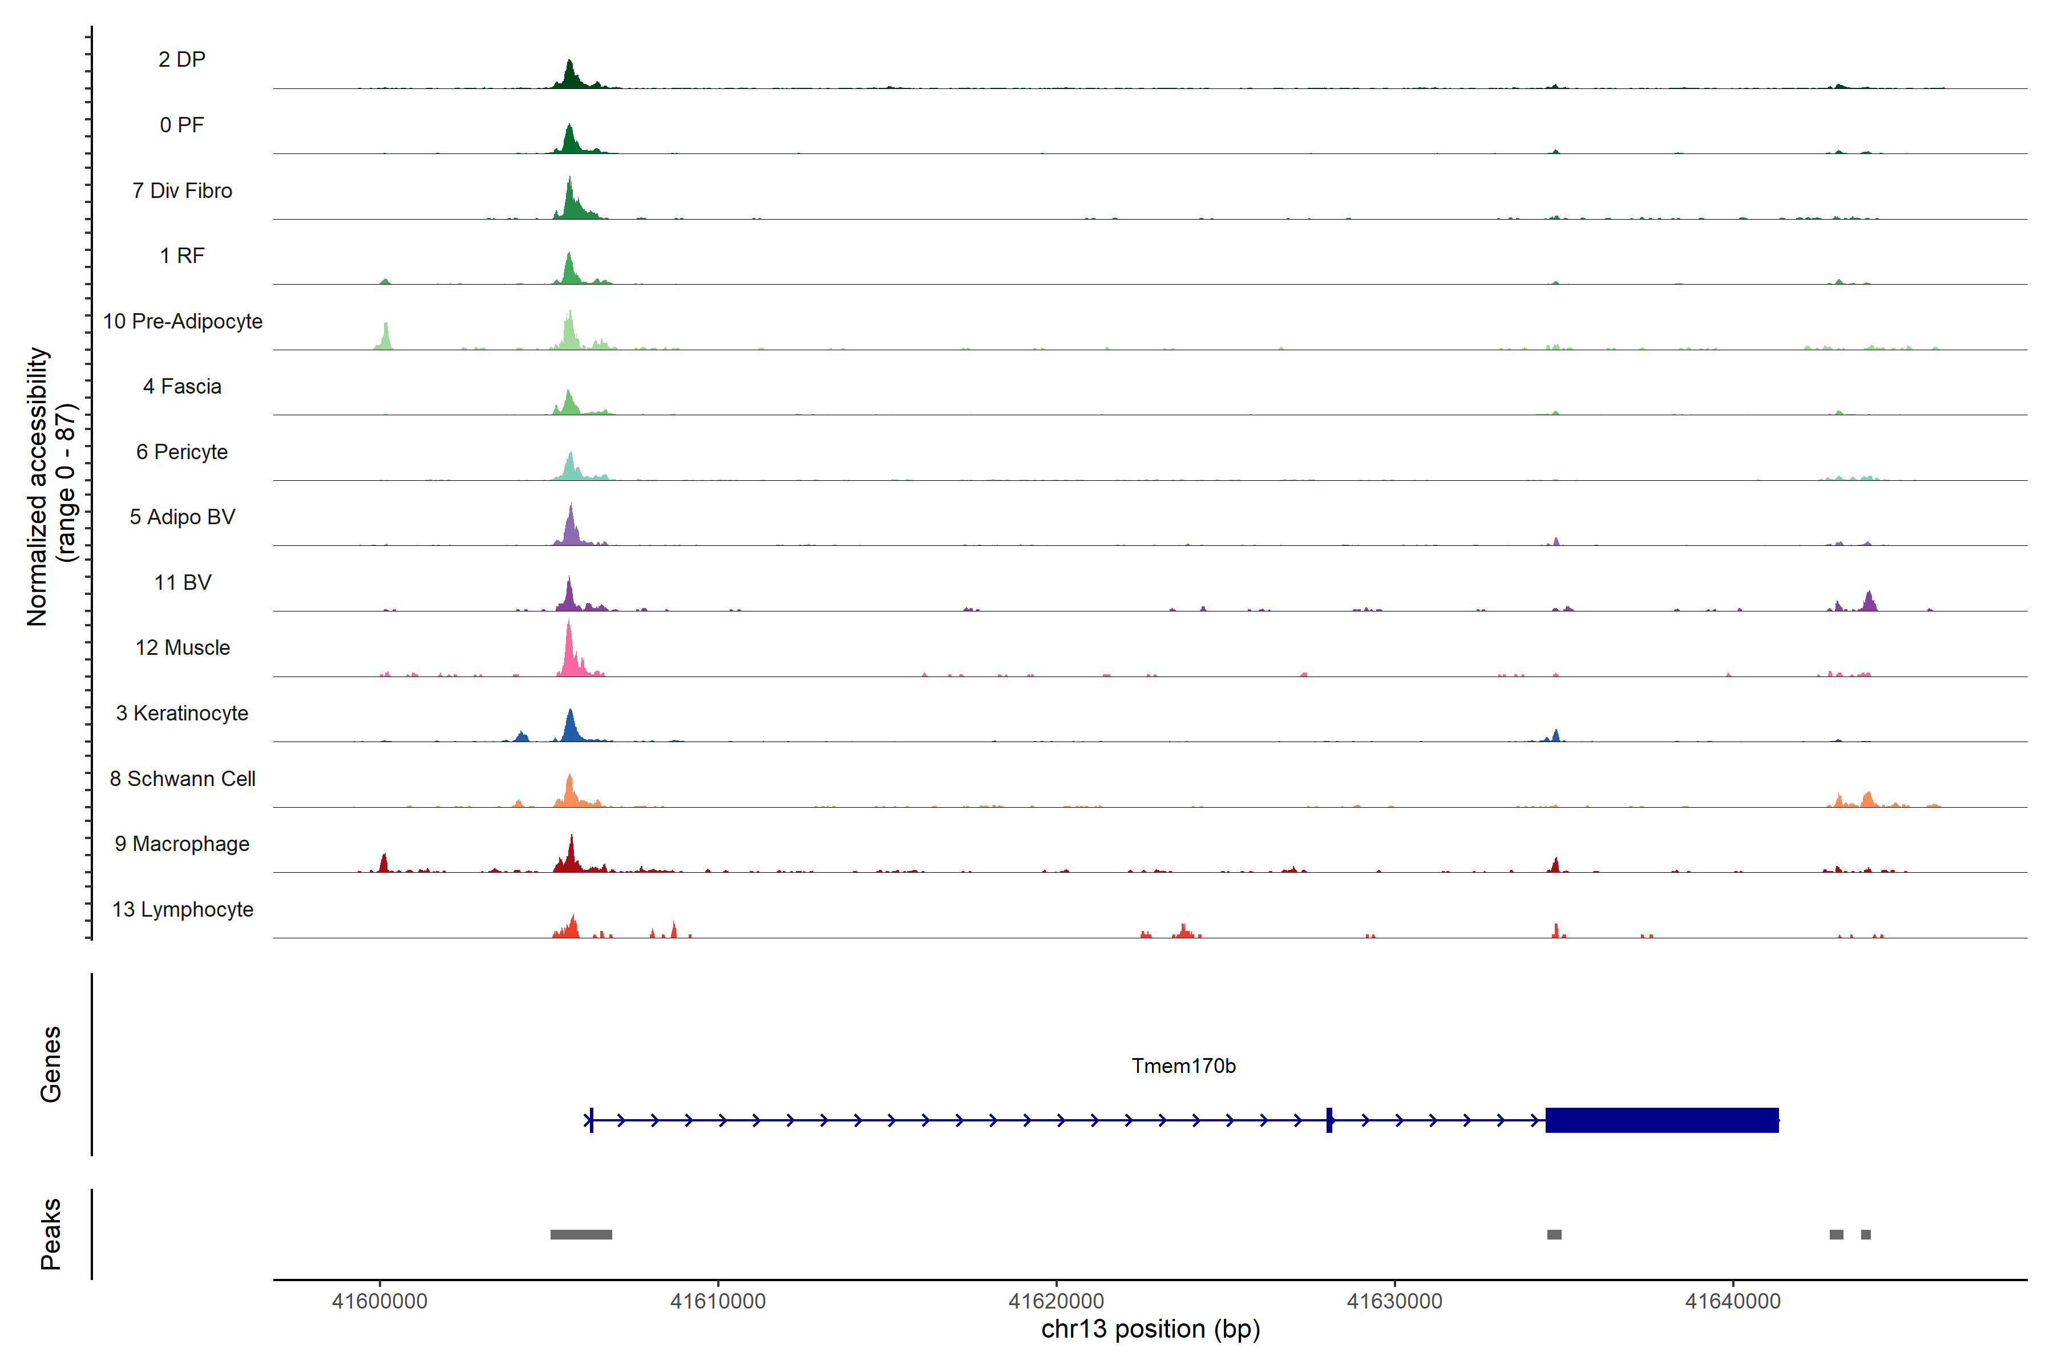
Task: Click the 41640000 axis tick label
Action: click(x=1733, y=1301)
